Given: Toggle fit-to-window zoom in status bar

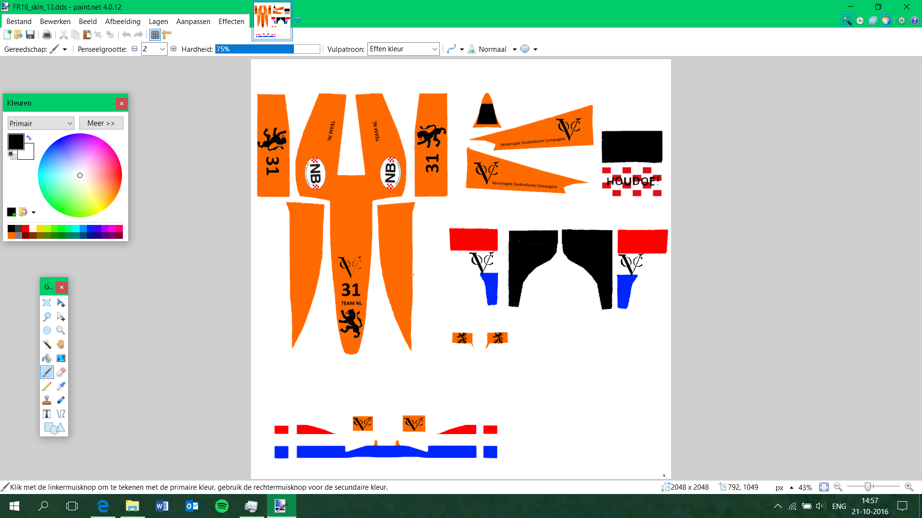Looking at the screenshot, I should tap(824, 487).
